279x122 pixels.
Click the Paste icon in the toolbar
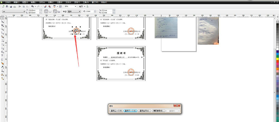pyautogui.click(x=27, y=6)
